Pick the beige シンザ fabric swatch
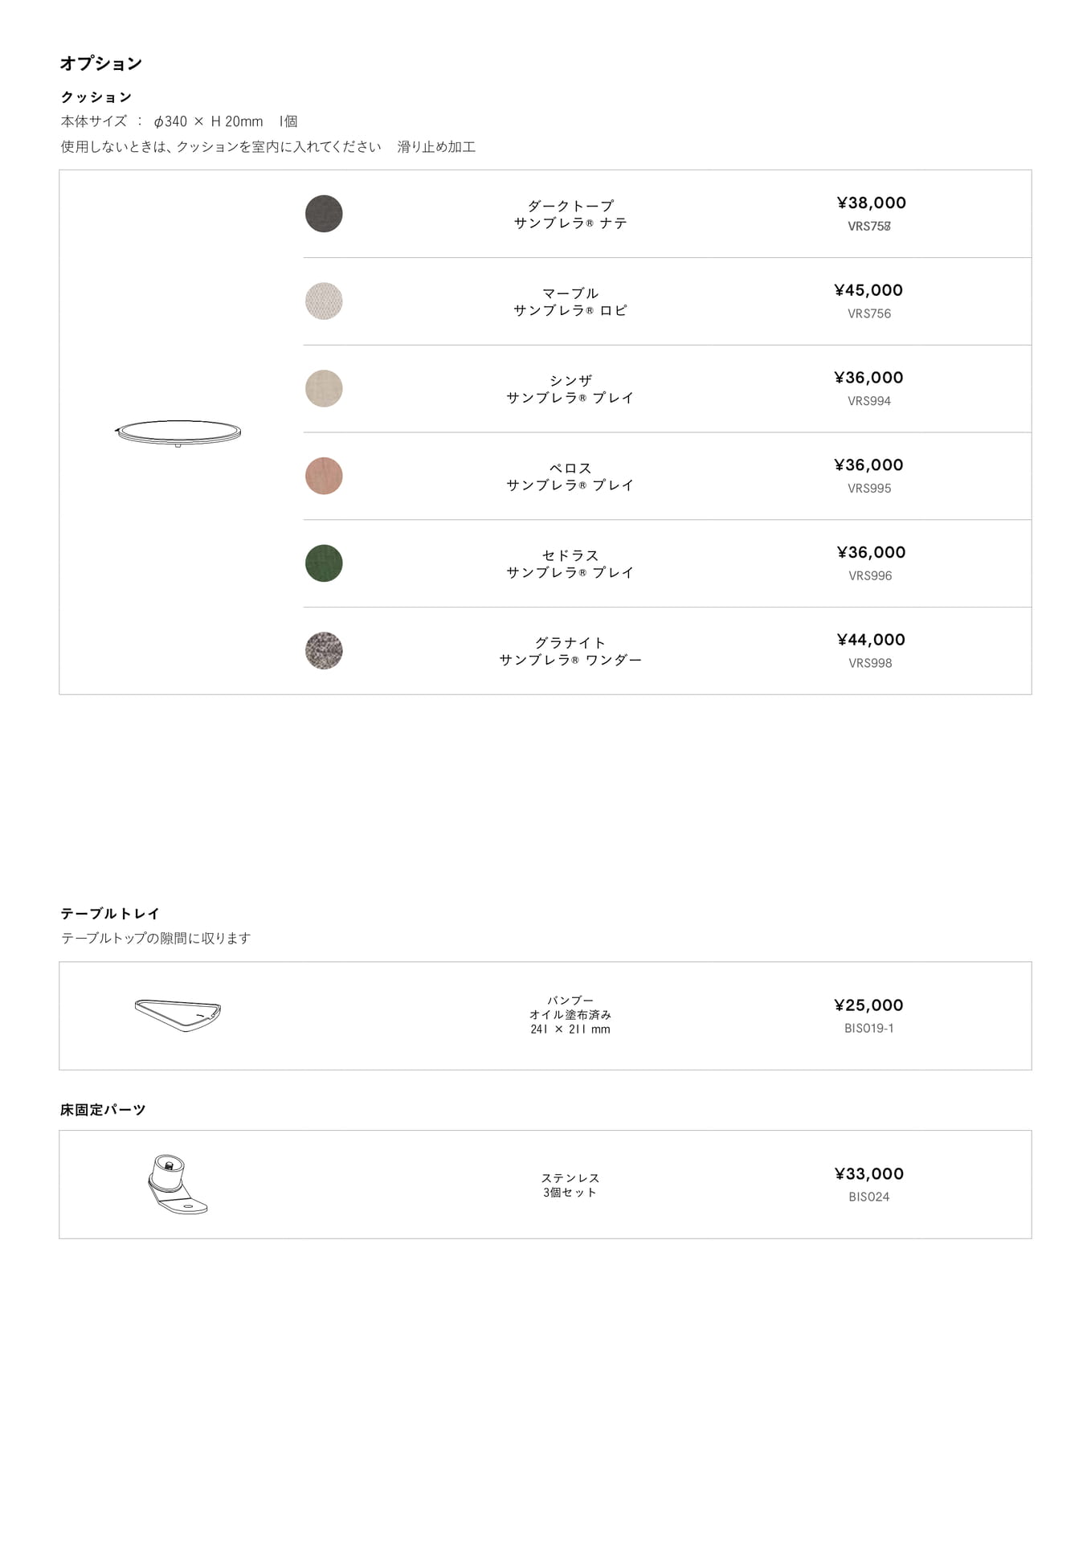 (x=324, y=389)
